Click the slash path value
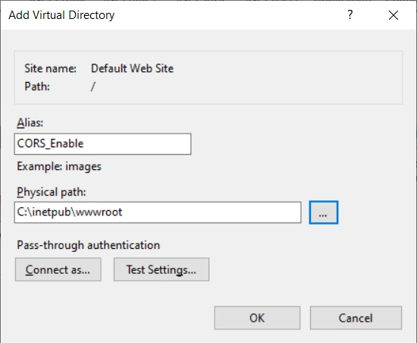Viewport: 417px width, 343px height. pyautogui.click(x=92, y=87)
